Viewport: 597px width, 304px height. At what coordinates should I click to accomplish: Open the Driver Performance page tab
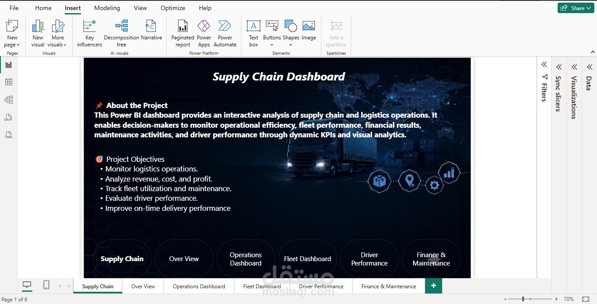pos(321,286)
